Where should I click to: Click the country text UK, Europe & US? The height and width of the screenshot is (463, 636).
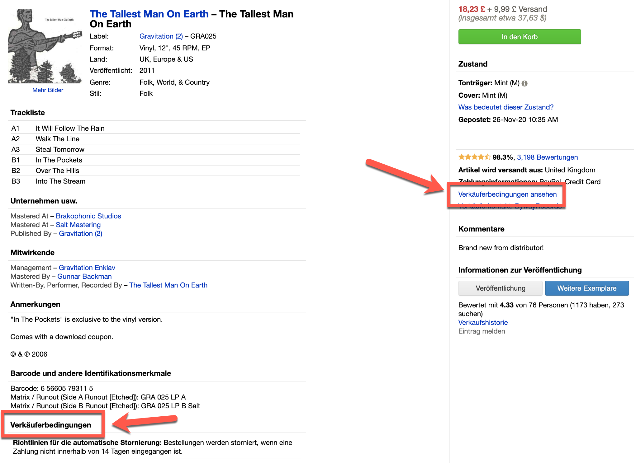coord(166,59)
